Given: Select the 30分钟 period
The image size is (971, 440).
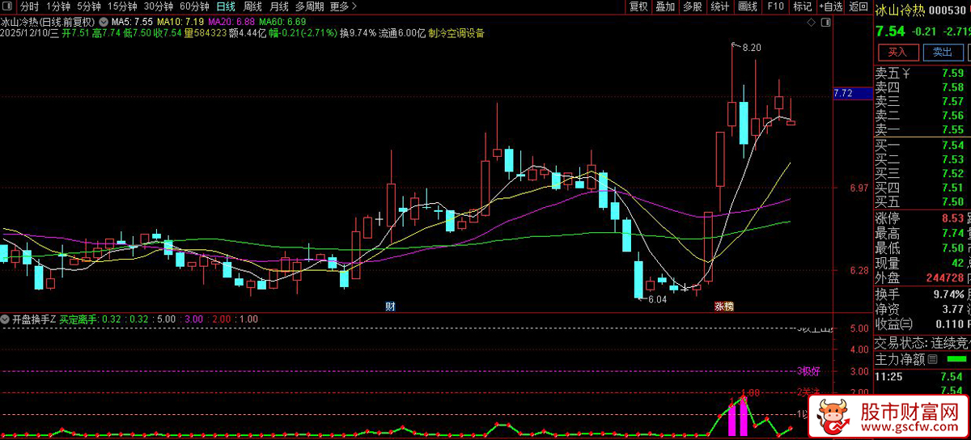Looking at the screenshot, I should 159,6.
